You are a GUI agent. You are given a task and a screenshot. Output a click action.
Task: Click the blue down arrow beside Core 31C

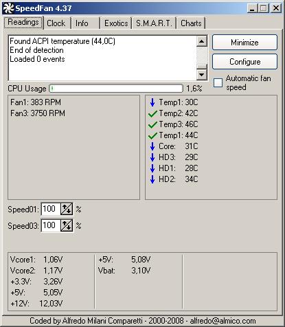[x=152, y=146]
